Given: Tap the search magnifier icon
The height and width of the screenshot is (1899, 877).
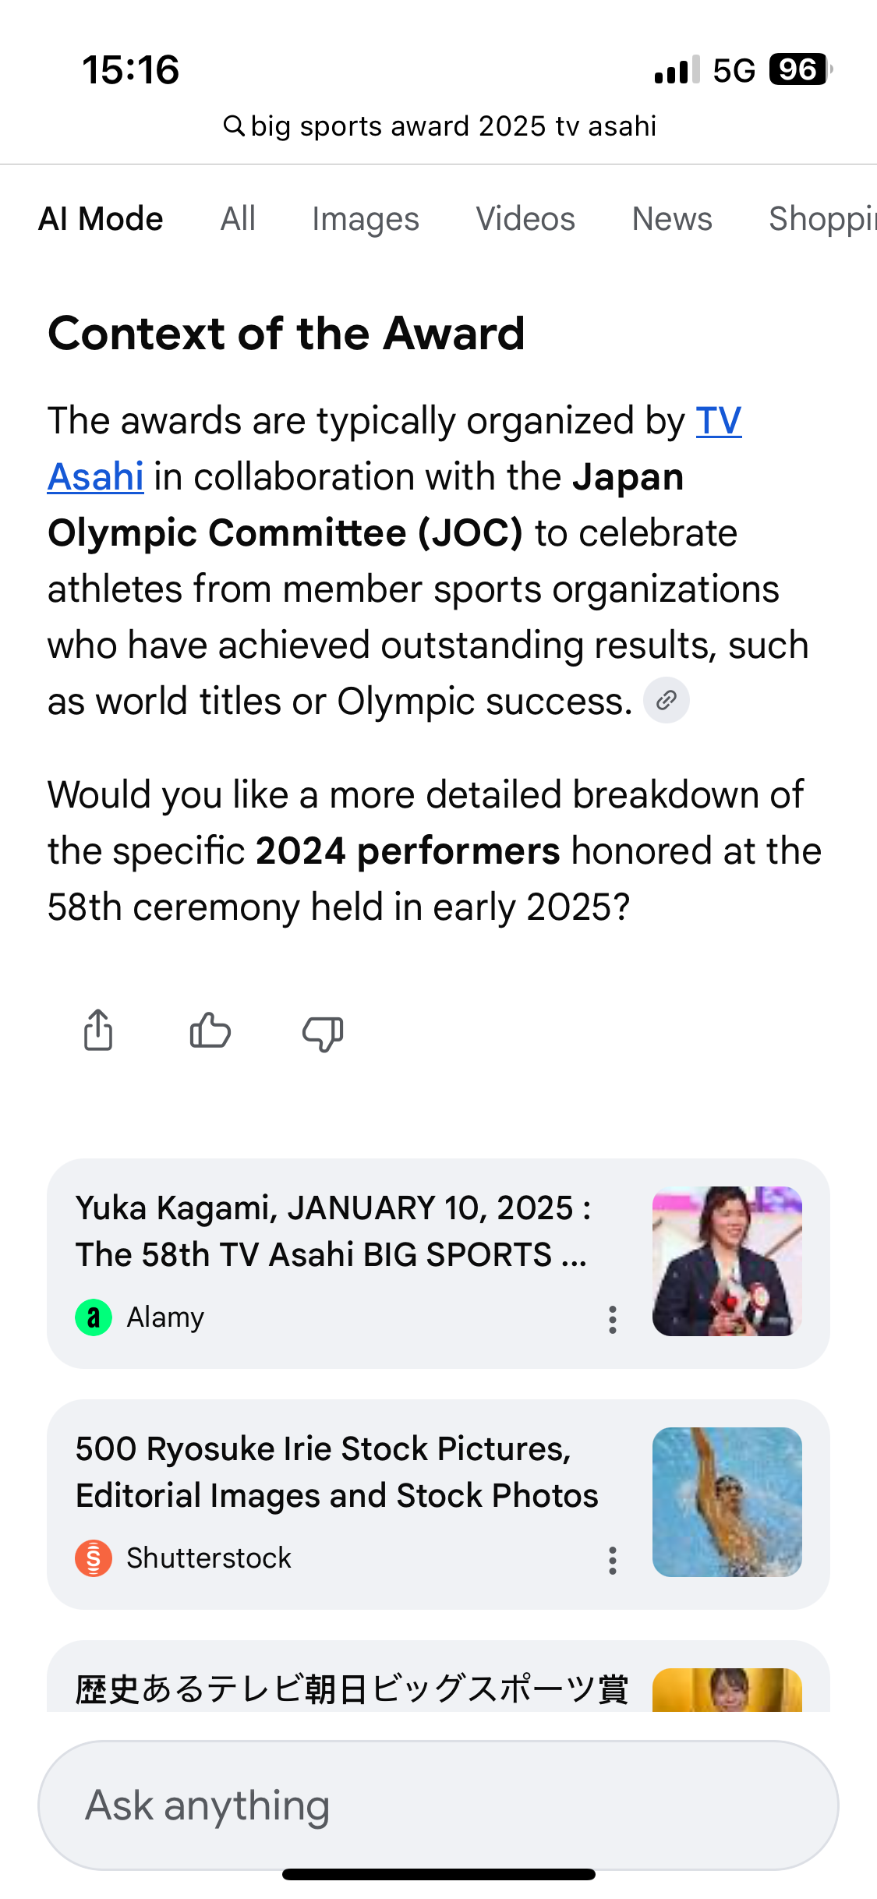Looking at the screenshot, I should tap(234, 126).
